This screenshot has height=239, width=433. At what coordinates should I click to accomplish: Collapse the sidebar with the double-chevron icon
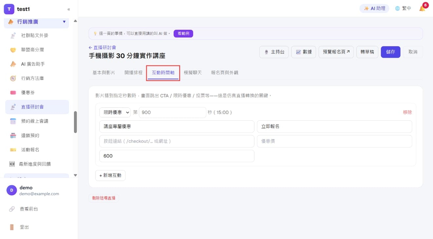(x=68, y=9)
